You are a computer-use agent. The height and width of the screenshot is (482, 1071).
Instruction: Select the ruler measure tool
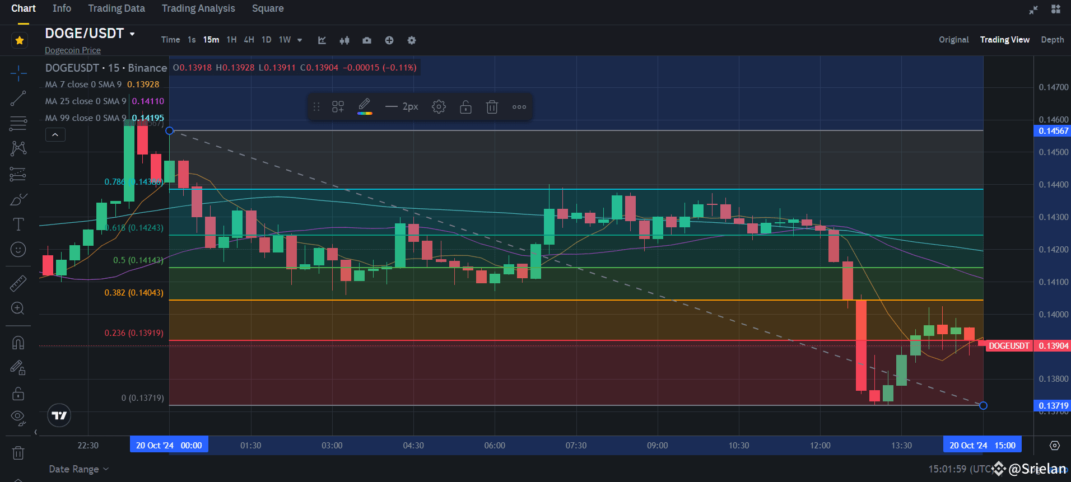tap(18, 284)
